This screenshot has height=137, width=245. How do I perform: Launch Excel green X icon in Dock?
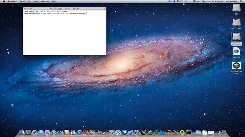click(176, 132)
